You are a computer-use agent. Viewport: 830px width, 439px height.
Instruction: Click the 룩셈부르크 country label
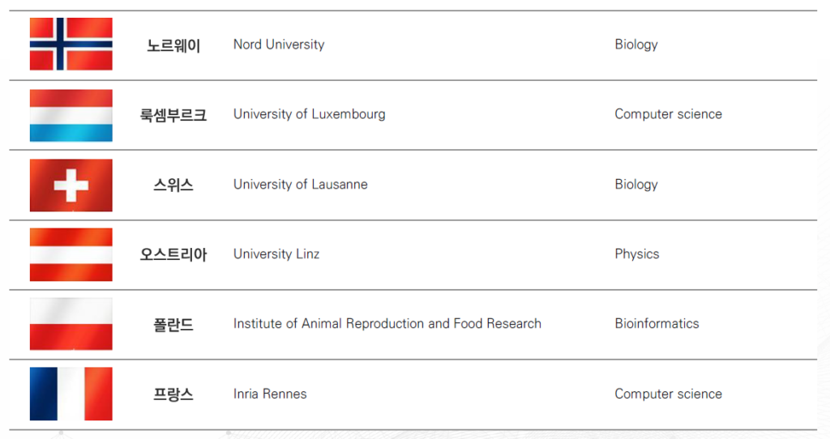click(x=173, y=115)
